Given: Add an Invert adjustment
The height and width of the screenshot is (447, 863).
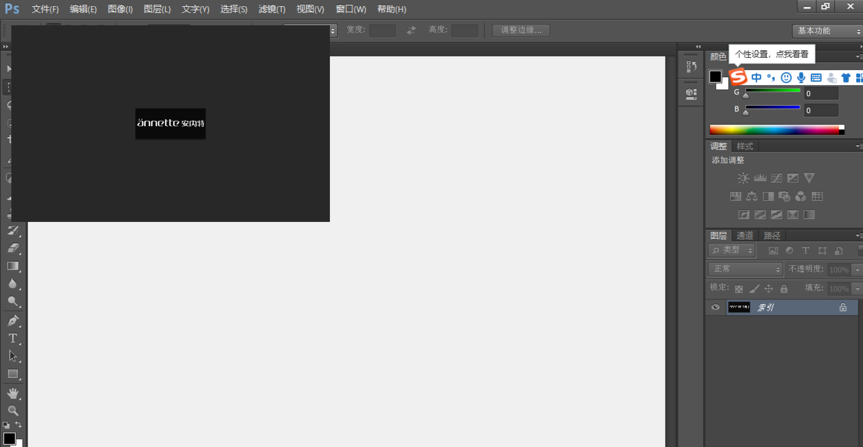Looking at the screenshot, I should [744, 215].
